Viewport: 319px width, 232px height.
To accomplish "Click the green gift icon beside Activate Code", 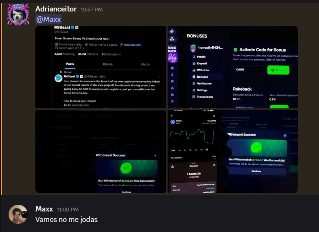I will (235, 50).
